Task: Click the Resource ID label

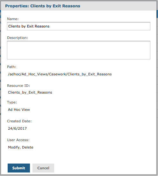Action: point(18,86)
